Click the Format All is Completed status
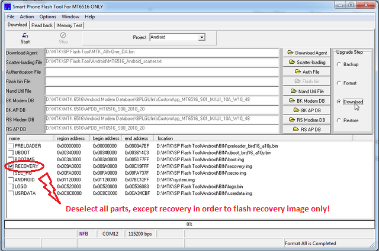 tap(310, 243)
